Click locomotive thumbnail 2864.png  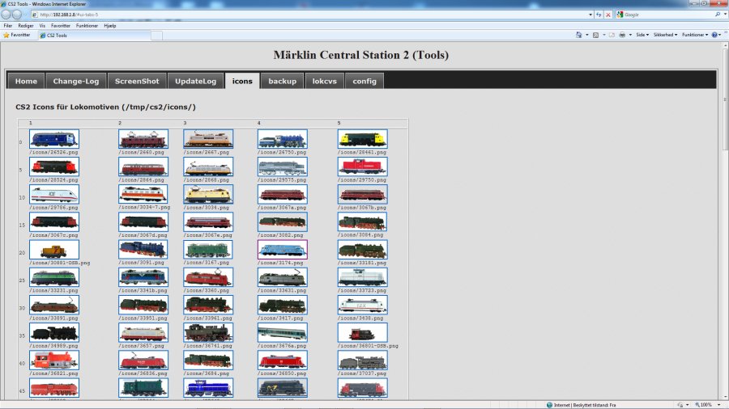(143, 167)
